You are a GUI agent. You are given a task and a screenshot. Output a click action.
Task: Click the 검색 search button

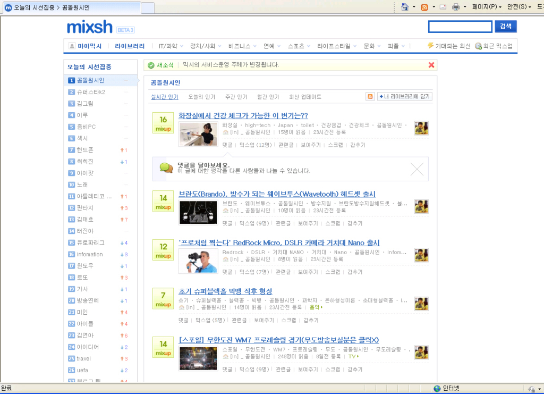(506, 27)
